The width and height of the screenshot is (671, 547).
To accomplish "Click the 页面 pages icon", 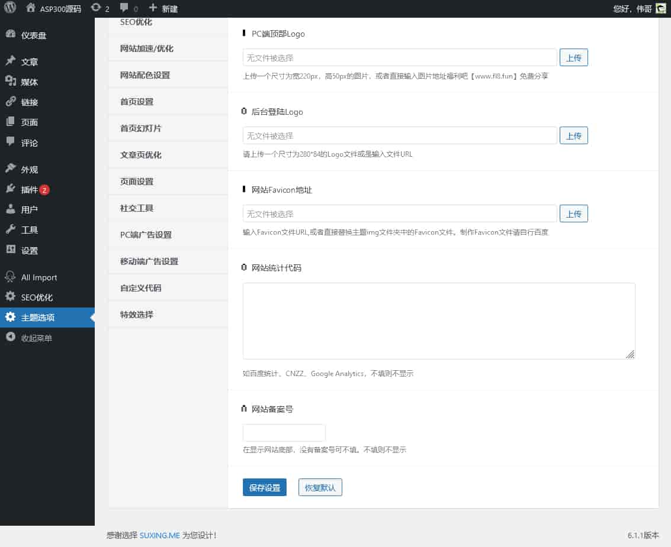I will (11, 121).
